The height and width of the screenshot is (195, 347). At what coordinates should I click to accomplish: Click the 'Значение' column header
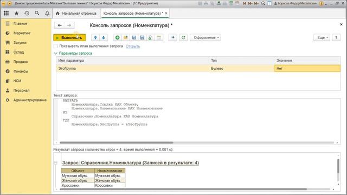[307, 60]
